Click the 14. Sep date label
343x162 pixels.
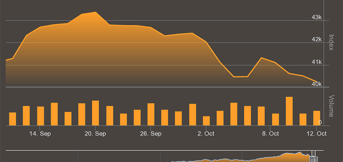(40, 134)
